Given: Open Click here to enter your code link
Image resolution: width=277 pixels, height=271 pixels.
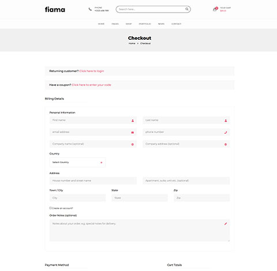Looking at the screenshot, I should pyautogui.click(x=91, y=85).
